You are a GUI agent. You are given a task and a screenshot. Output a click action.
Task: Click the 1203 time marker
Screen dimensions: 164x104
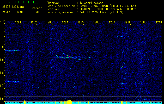click(x=49, y=22)
